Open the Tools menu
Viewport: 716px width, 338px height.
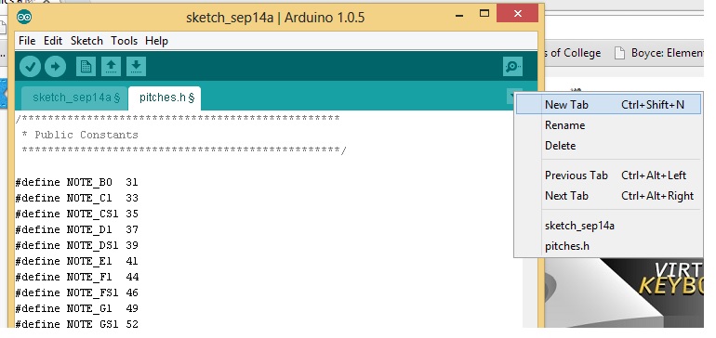(125, 41)
